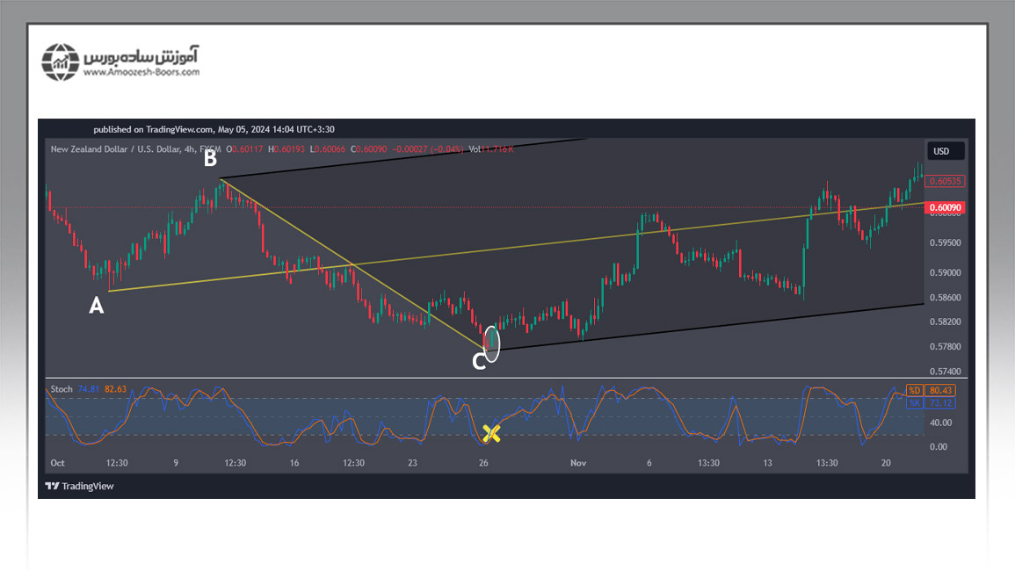1015x571 pixels.
Task: Click the 0.59500 level on price scale
Action: pos(946,242)
